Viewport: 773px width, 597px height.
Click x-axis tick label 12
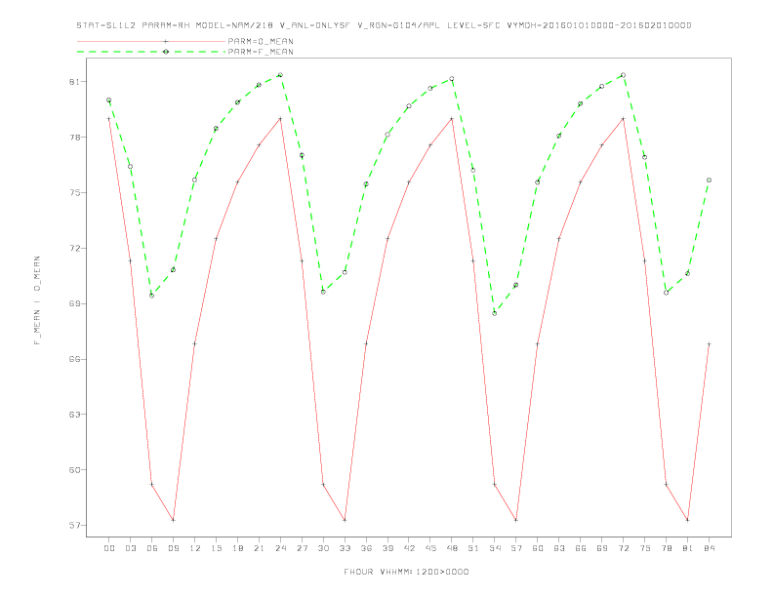click(195, 548)
